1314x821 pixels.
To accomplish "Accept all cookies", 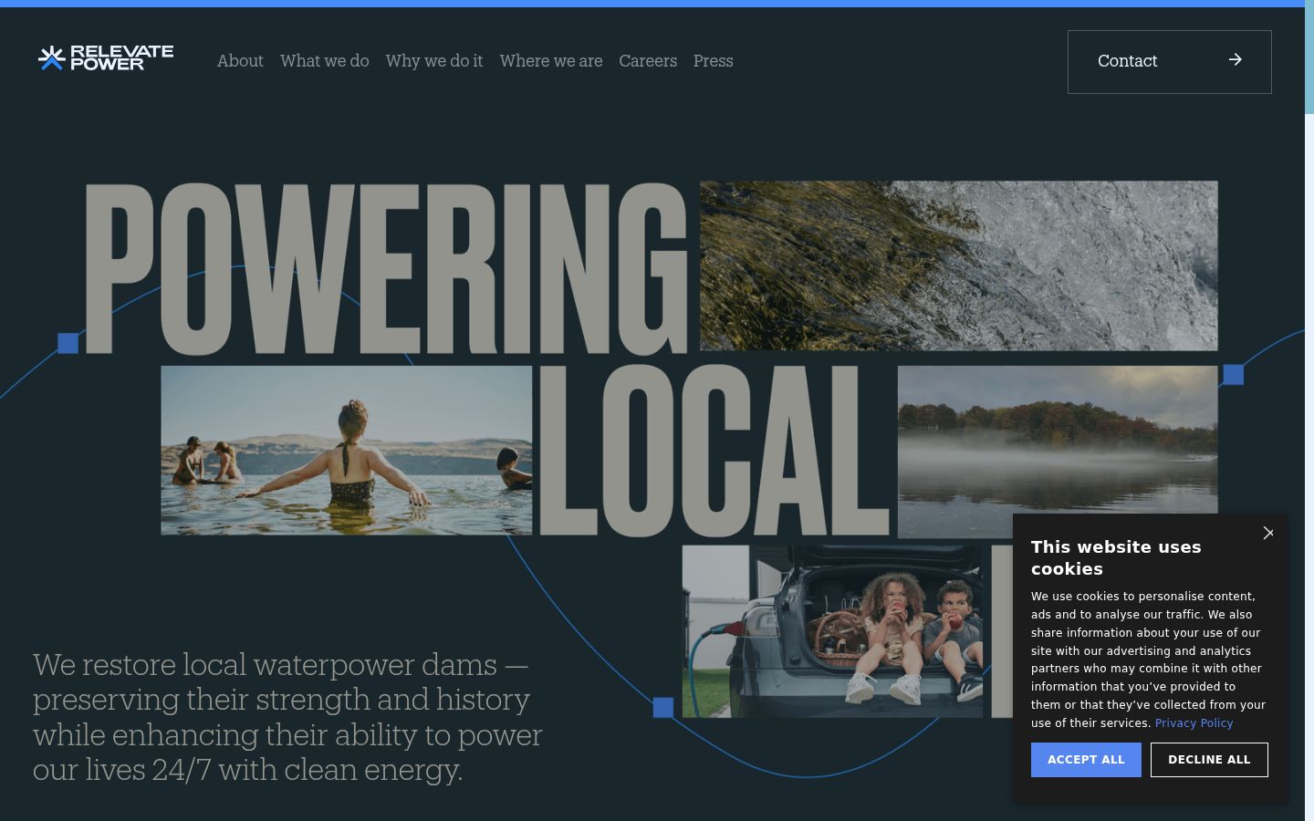I will click(x=1086, y=760).
